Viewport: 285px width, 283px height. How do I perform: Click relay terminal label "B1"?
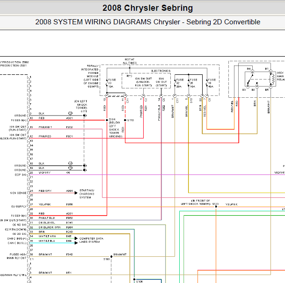click(267, 69)
